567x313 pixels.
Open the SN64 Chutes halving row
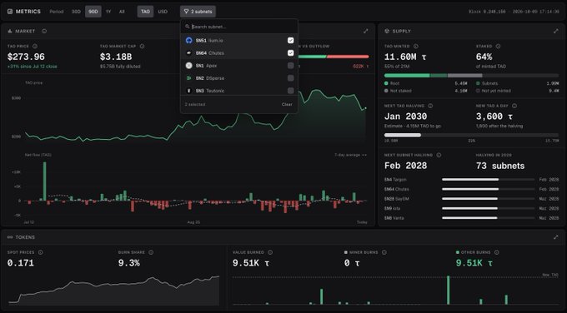[x=472, y=189]
